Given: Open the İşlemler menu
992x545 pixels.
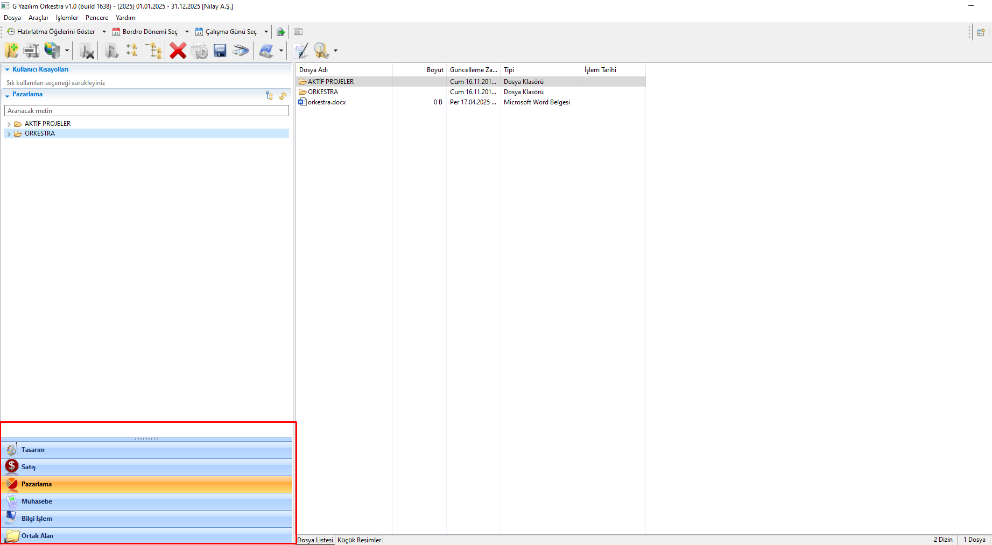Looking at the screenshot, I should click(x=67, y=18).
